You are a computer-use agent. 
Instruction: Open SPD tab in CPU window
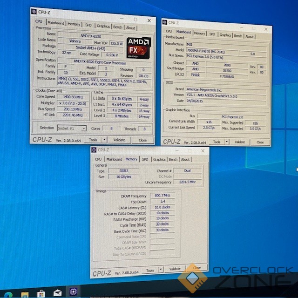88,25
